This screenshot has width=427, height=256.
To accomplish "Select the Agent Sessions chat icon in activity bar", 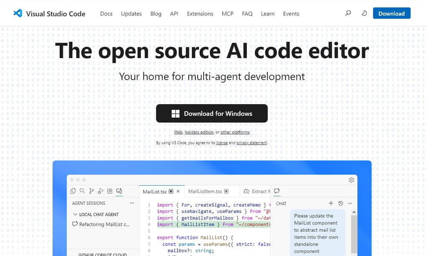I will (119, 191).
